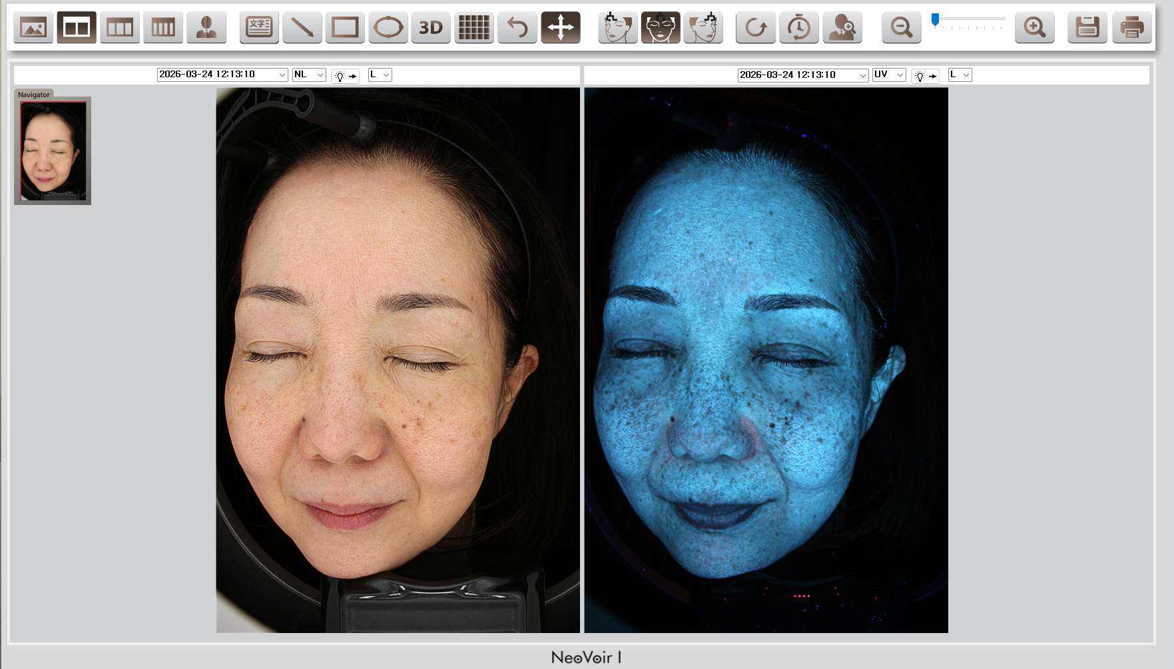1174x669 pixels.
Task: Save with the floppy disk icon
Action: [x=1087, y=27]
